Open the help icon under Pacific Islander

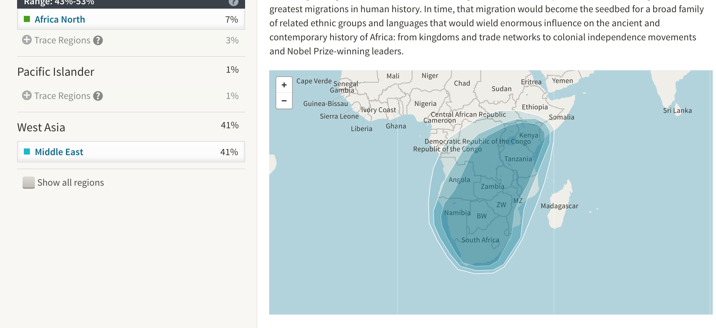point(98,96)
